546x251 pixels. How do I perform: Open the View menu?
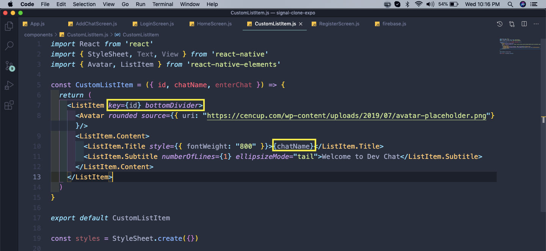(108, 4)
